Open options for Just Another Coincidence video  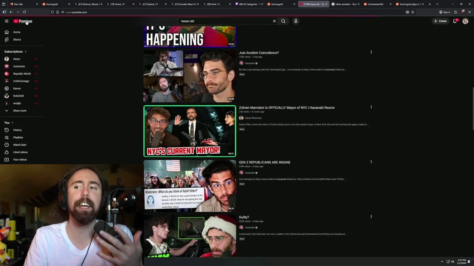[x=371, y=52]
